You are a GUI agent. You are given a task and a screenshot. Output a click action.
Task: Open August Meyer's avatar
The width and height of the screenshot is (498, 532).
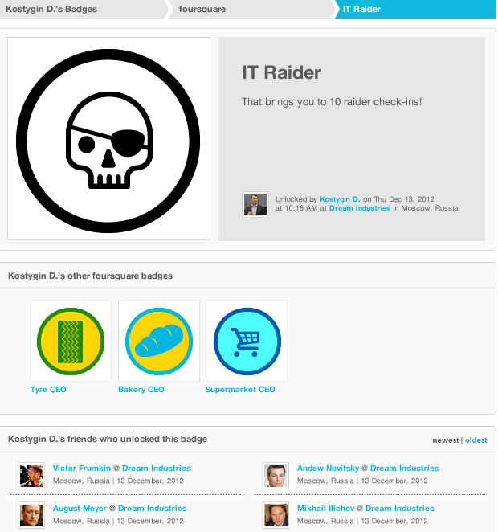(x=31, y=515)
